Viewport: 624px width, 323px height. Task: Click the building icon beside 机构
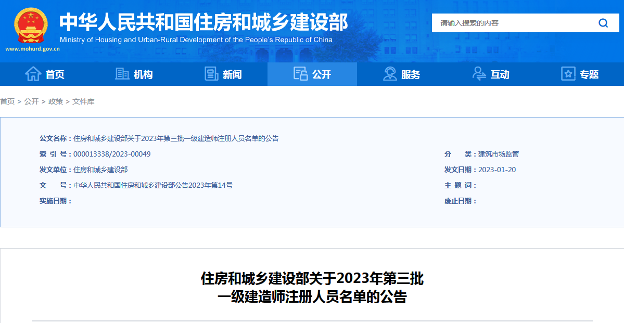coord(122,74)
